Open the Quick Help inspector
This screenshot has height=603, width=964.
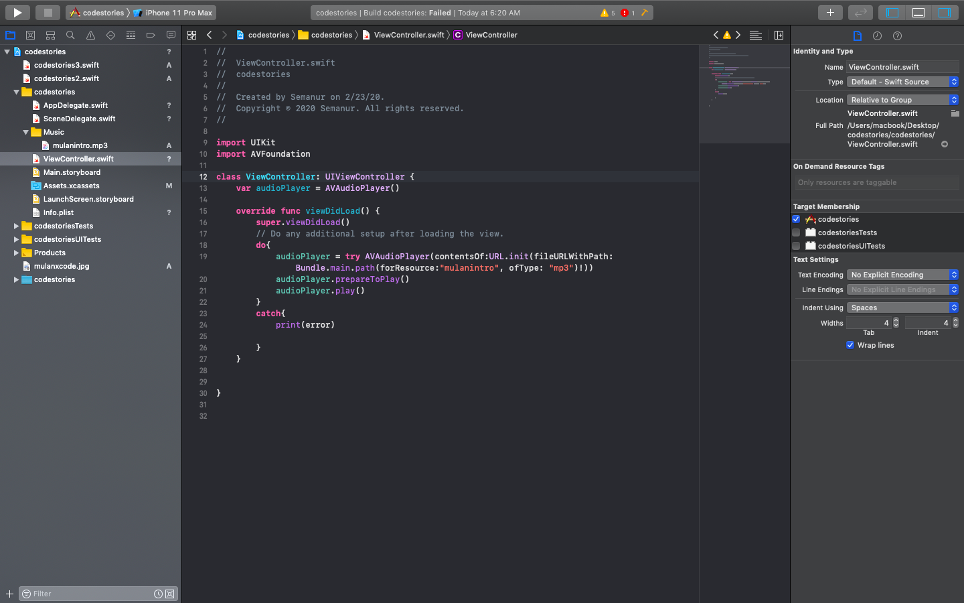point(897,36)
